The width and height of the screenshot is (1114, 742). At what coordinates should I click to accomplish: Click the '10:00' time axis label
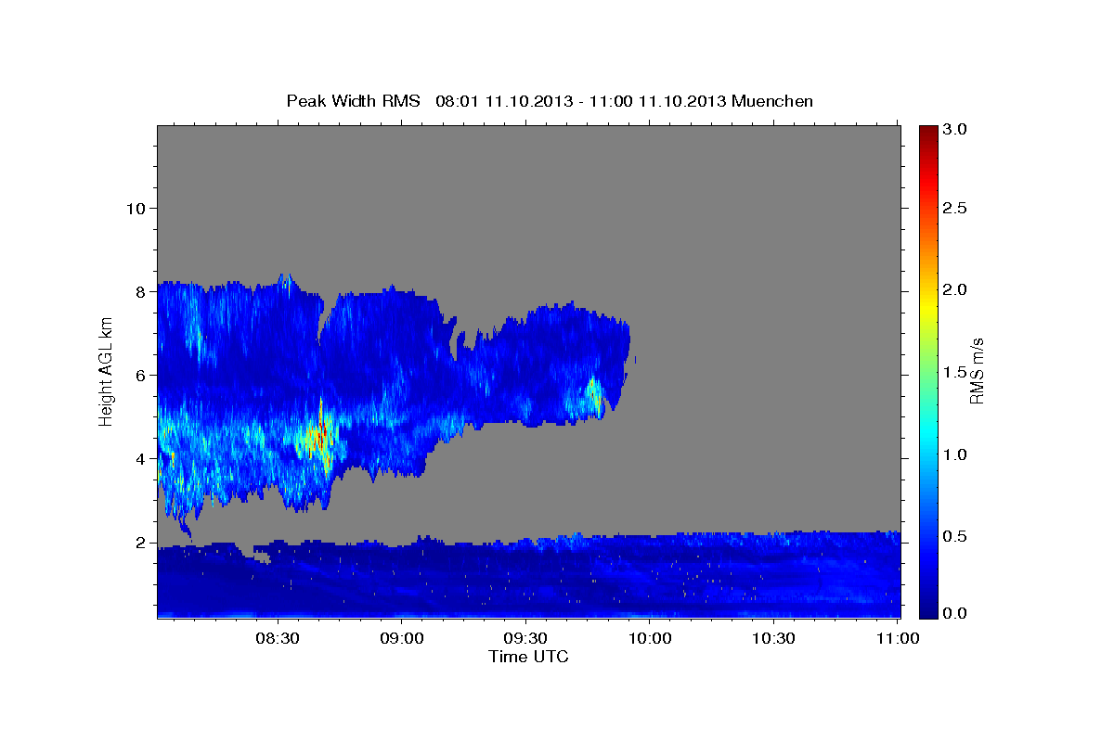tap(649, 639)
